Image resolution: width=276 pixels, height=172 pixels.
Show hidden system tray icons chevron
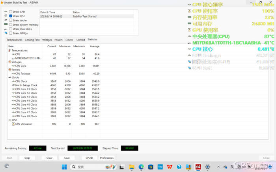coord(218,167)
